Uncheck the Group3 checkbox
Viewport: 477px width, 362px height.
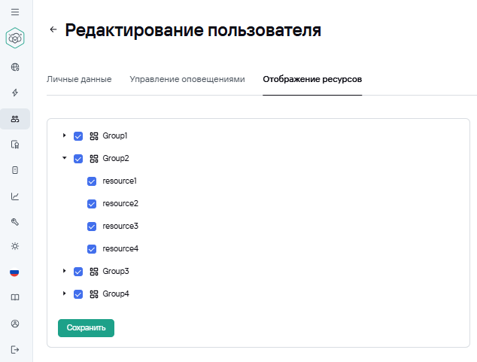click(78, 272)
